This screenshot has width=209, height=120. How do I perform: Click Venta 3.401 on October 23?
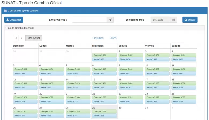click(130, 102)
